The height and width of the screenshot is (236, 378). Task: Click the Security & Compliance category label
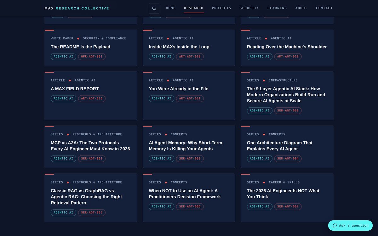[105, 38]
